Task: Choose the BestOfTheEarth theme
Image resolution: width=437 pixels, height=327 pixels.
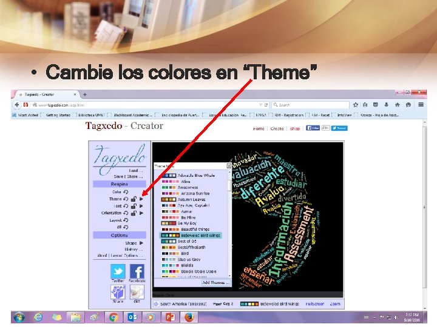Action: (184, 248)
